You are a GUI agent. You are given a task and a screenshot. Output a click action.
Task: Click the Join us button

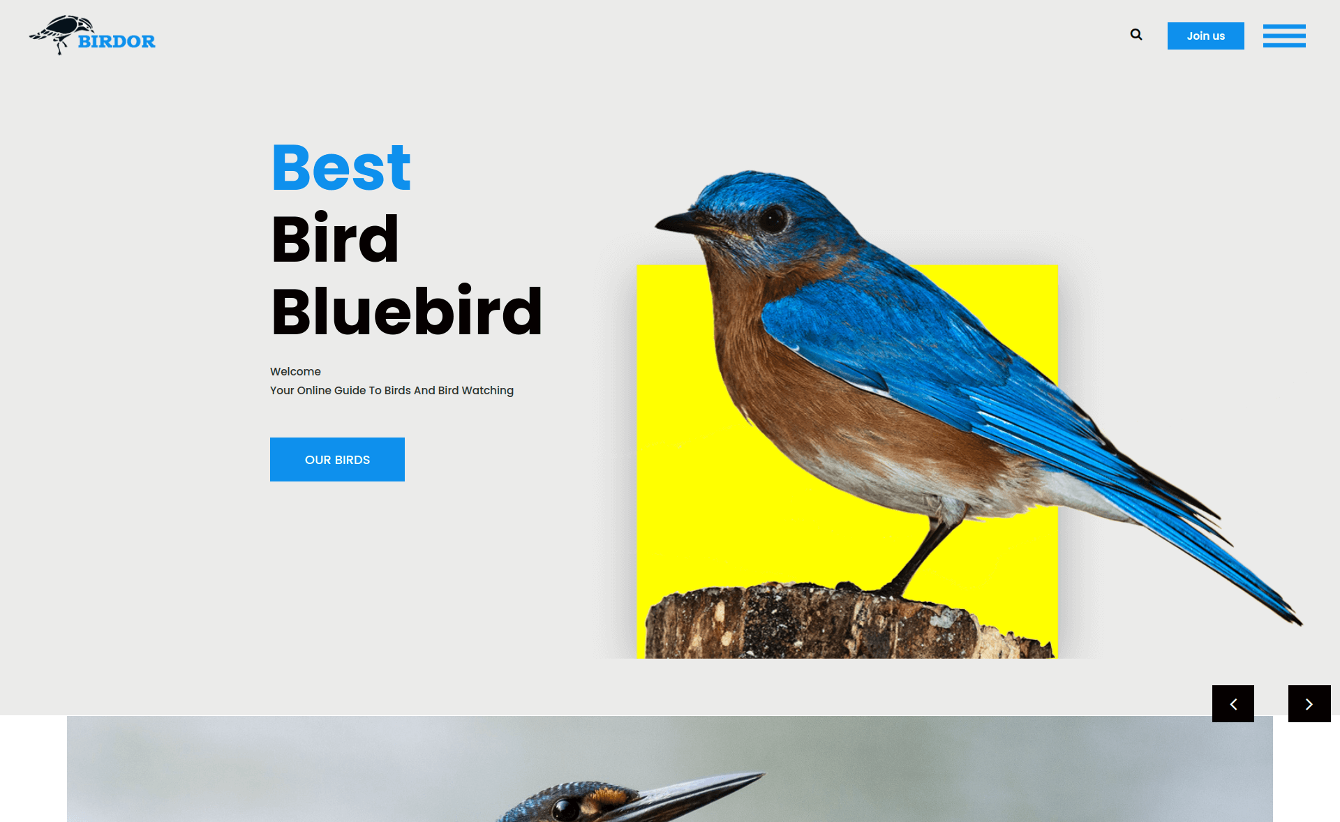[x=1205, y=36]
